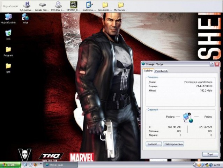Open the Start menu
The width and height of the screenshot is (223, 168).
pos(10,165)
